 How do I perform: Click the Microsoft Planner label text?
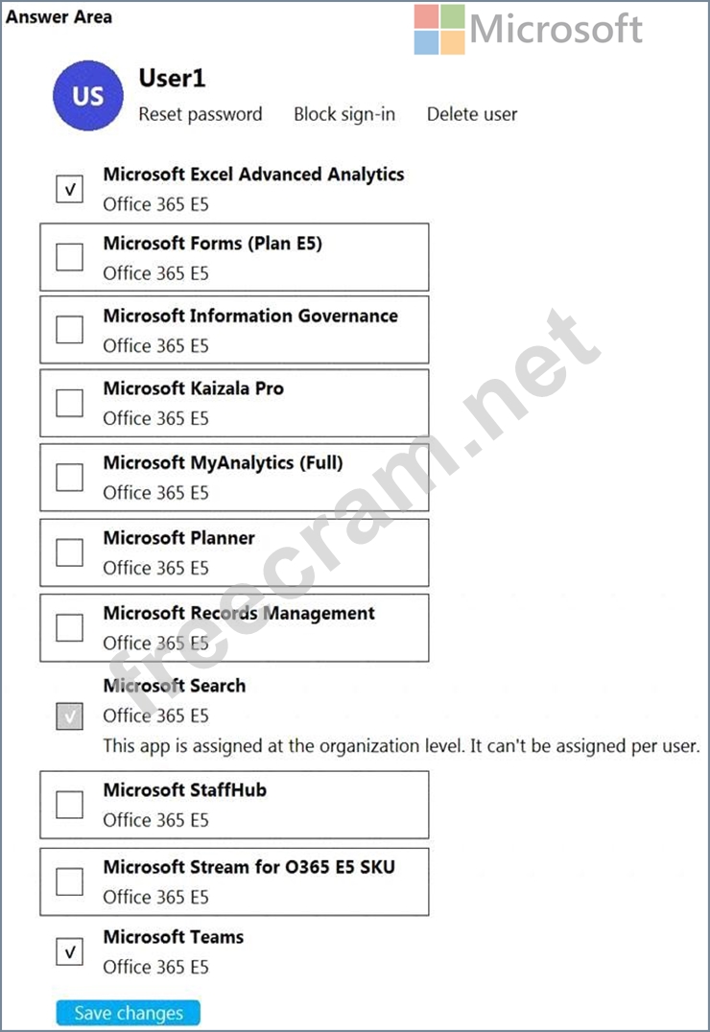click(179, 538)
